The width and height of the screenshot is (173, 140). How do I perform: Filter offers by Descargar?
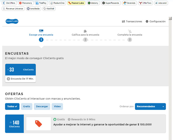(42, 106)
